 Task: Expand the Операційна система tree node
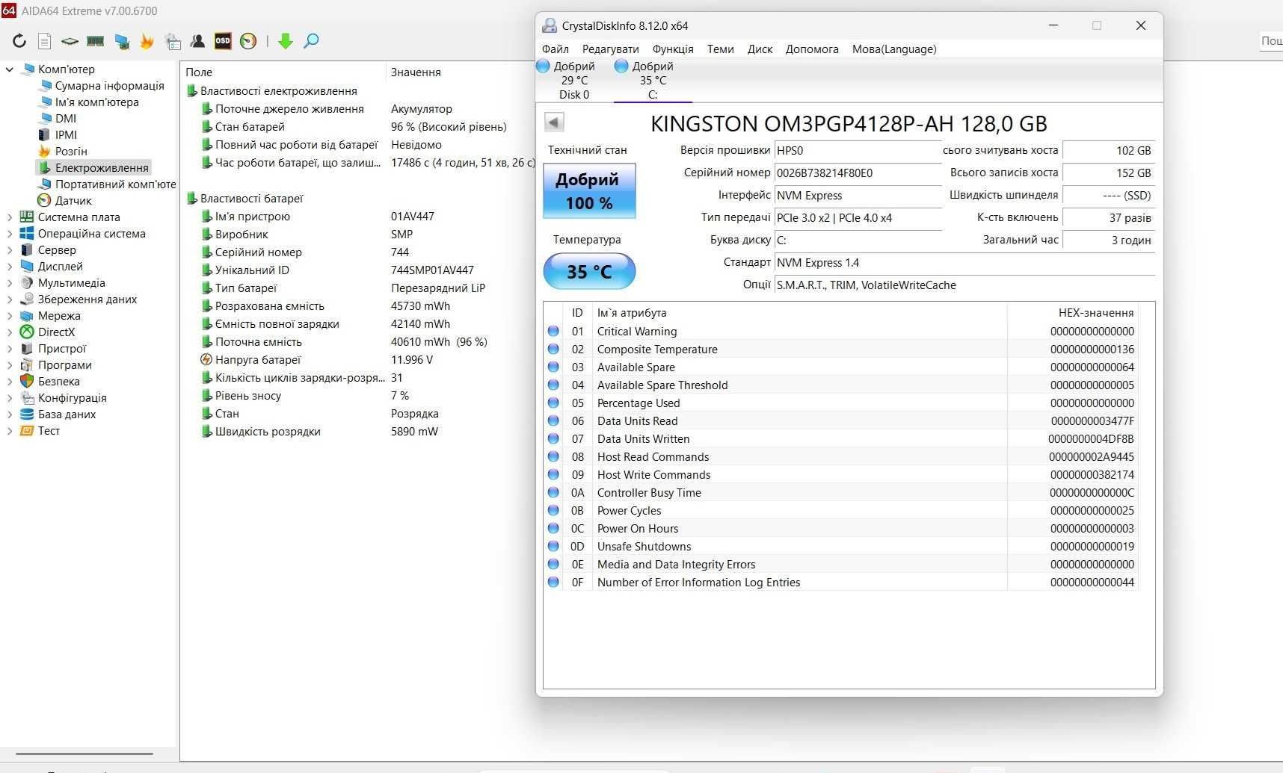point(10,233)
